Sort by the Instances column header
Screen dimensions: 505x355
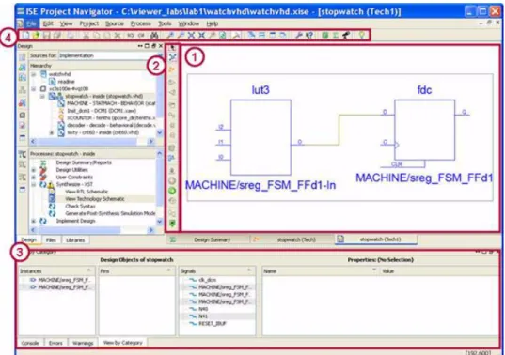coord(56,271)
